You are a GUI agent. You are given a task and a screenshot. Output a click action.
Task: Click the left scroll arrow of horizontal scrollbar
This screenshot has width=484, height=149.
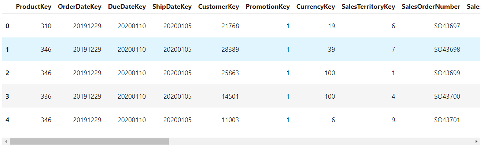(5, 141)
